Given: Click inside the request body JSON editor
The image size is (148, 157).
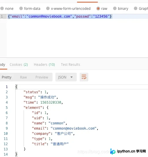Looking at the screenshot, I should pyautogui.click(x=77, y=36).
